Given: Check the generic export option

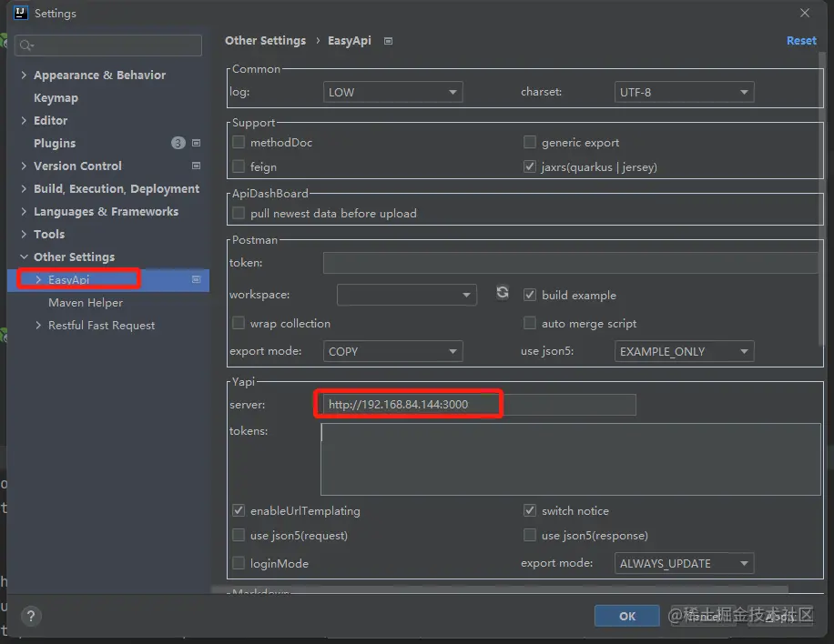Looking at the screenshot, I should (530, 142).
